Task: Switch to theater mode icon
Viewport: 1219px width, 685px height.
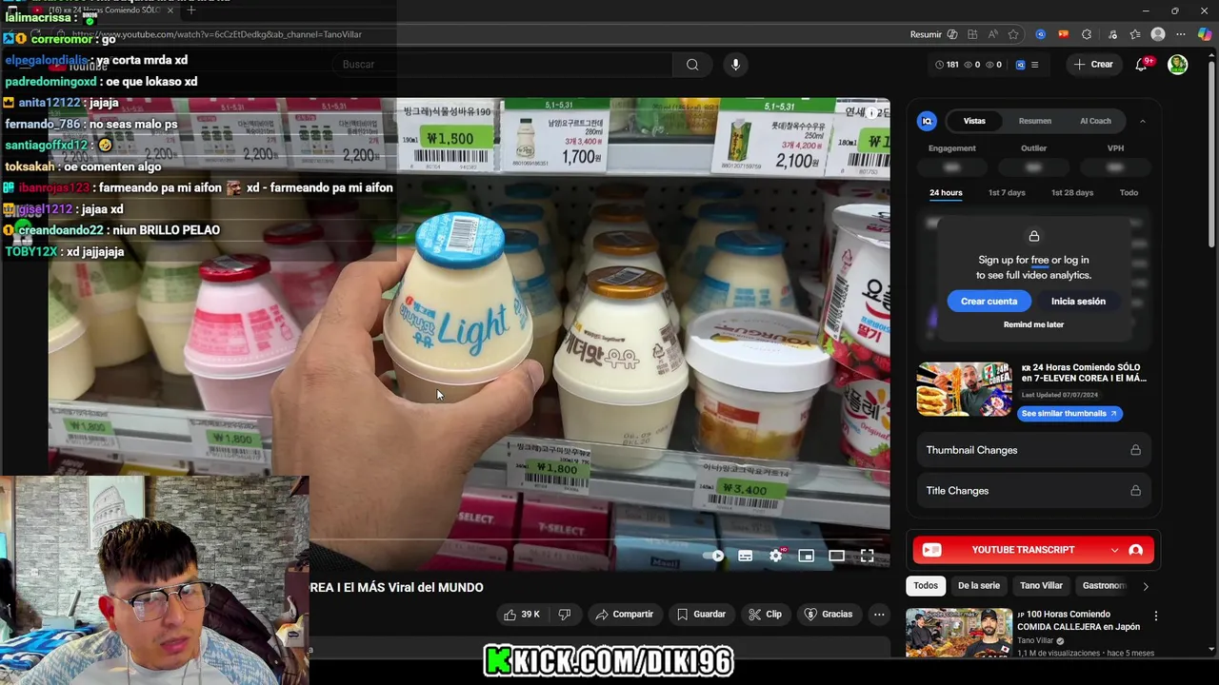Action: coord(836,556)
